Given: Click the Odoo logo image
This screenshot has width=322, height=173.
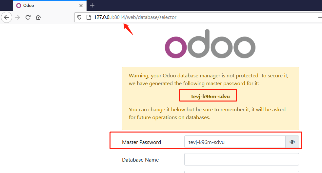Looking at the screenshot, I should (210, 44).
